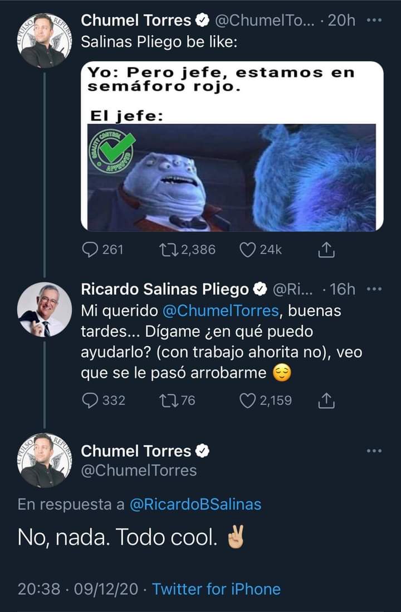
Task: Share Ricardo Salinas Pliego's tweet
Action: [x=325, y=400]
